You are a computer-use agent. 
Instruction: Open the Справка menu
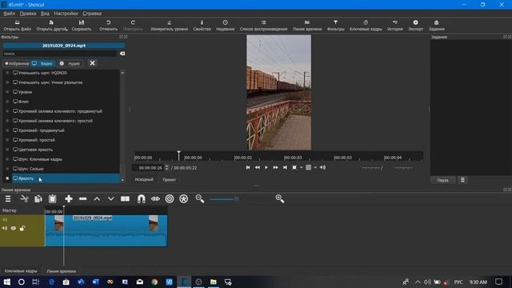tap(92, 14)
